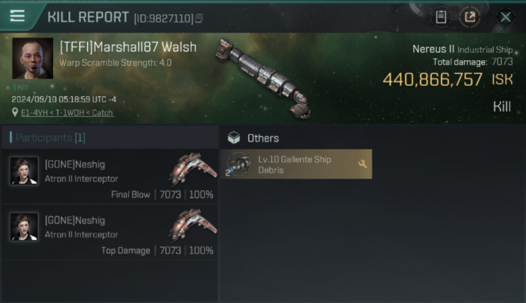Image resolution: width=526 pixels, height=303 pixels.
Task: Close the kill report window
Action: pos(506,17)
